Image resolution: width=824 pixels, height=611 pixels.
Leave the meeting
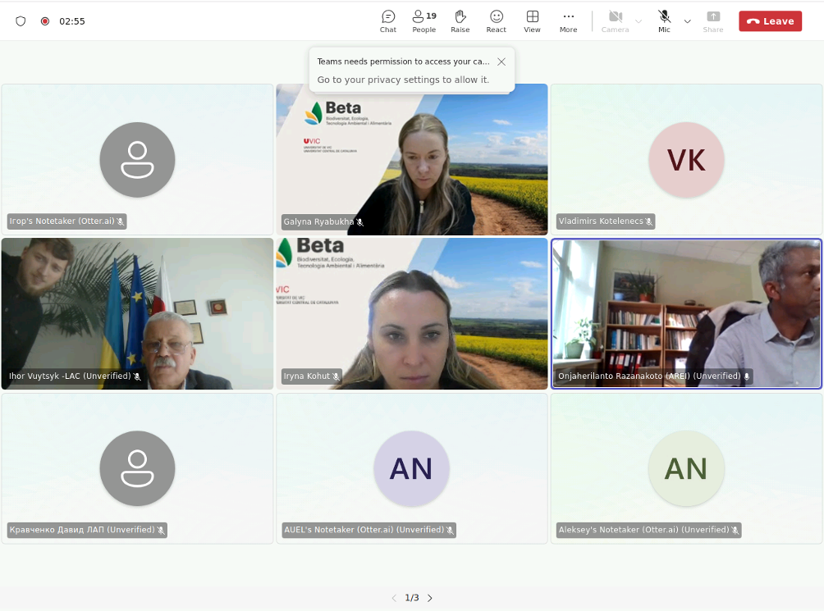click(x=770, y=21)
